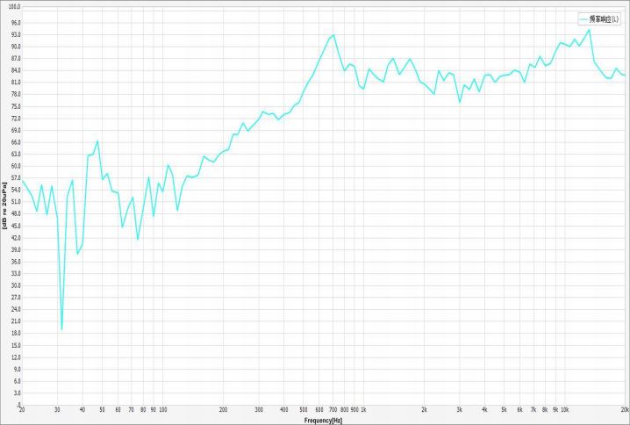
Task: Click the 50 label on frequency axis
Action: click(102, 410)
